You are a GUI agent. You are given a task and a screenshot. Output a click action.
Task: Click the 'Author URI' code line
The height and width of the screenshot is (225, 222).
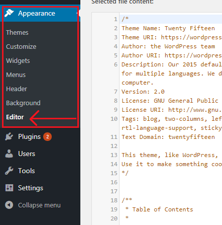coord(172,55)
